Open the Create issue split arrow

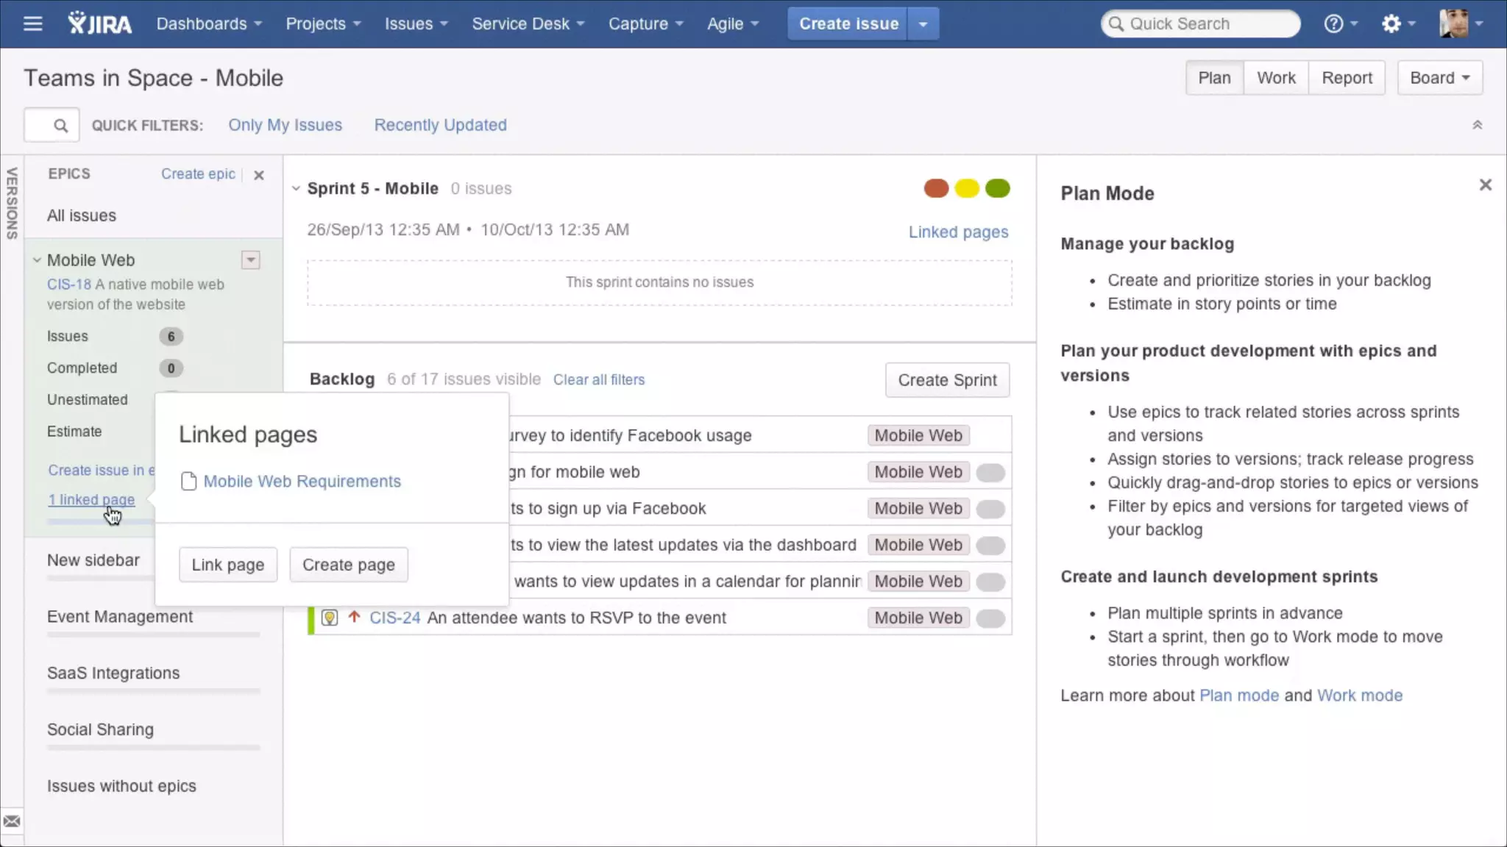pos(923,24)
